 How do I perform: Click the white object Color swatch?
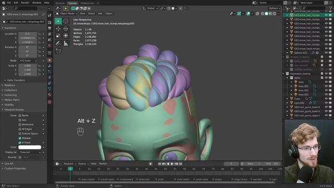click(x=30, y=147)
